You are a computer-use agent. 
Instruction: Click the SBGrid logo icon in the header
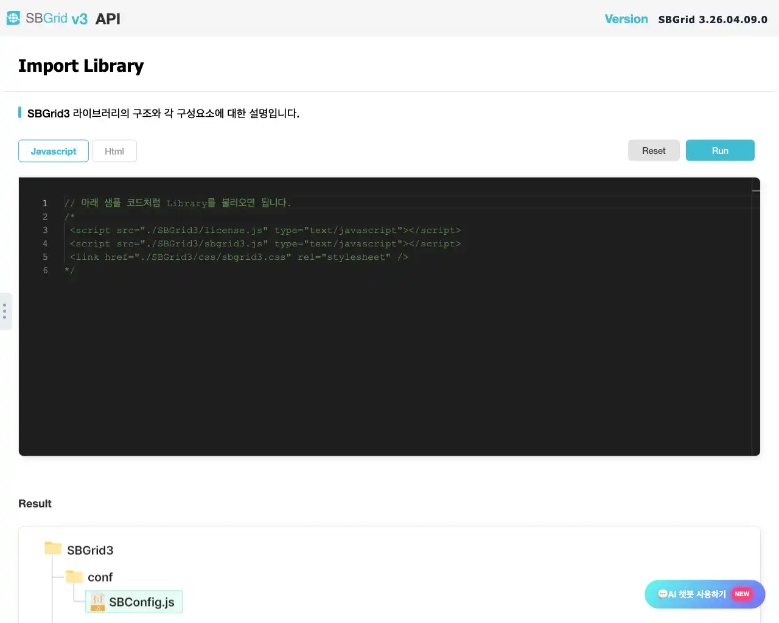click(x=12, y=18)
